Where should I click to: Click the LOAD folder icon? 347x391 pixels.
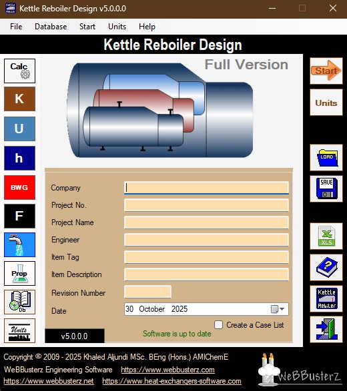click(x=326, y=158)
